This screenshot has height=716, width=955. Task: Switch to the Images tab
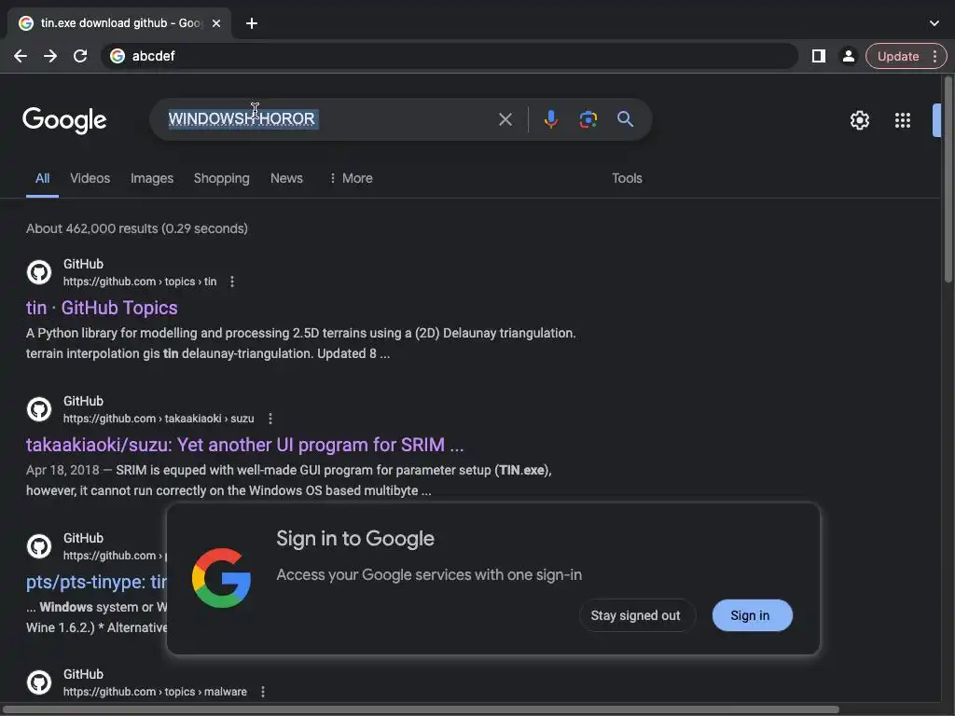pos(152,178)
